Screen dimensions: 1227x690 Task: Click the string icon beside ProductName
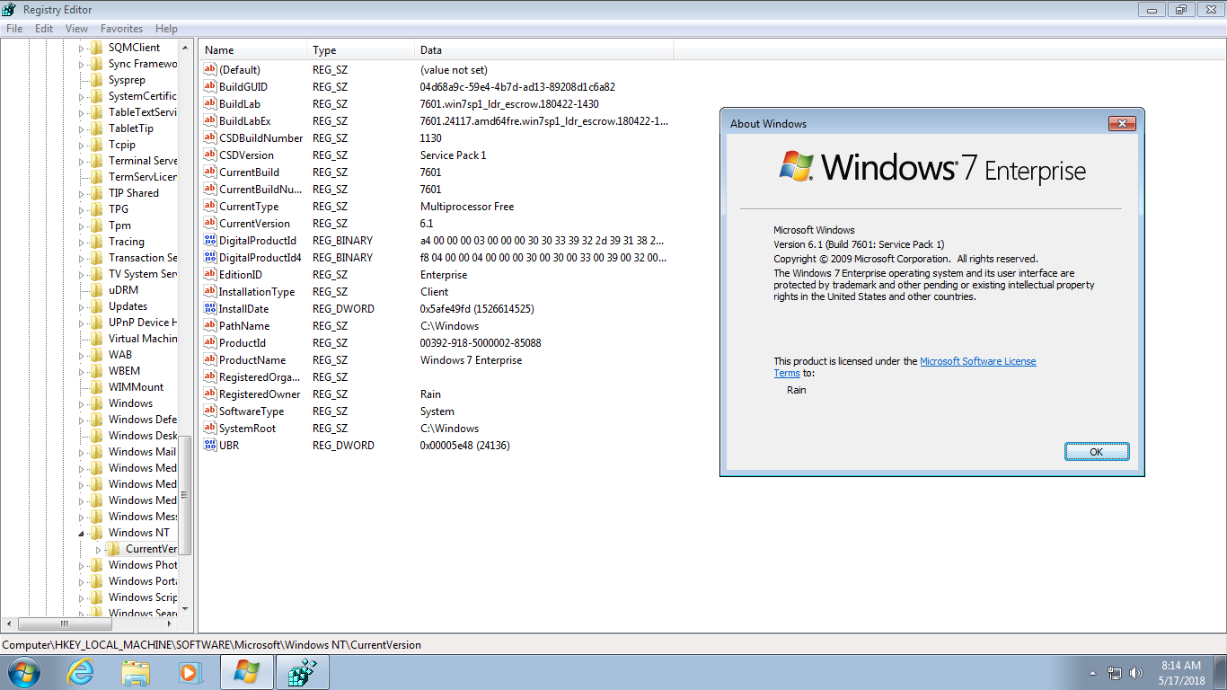[x=211, y=360]
